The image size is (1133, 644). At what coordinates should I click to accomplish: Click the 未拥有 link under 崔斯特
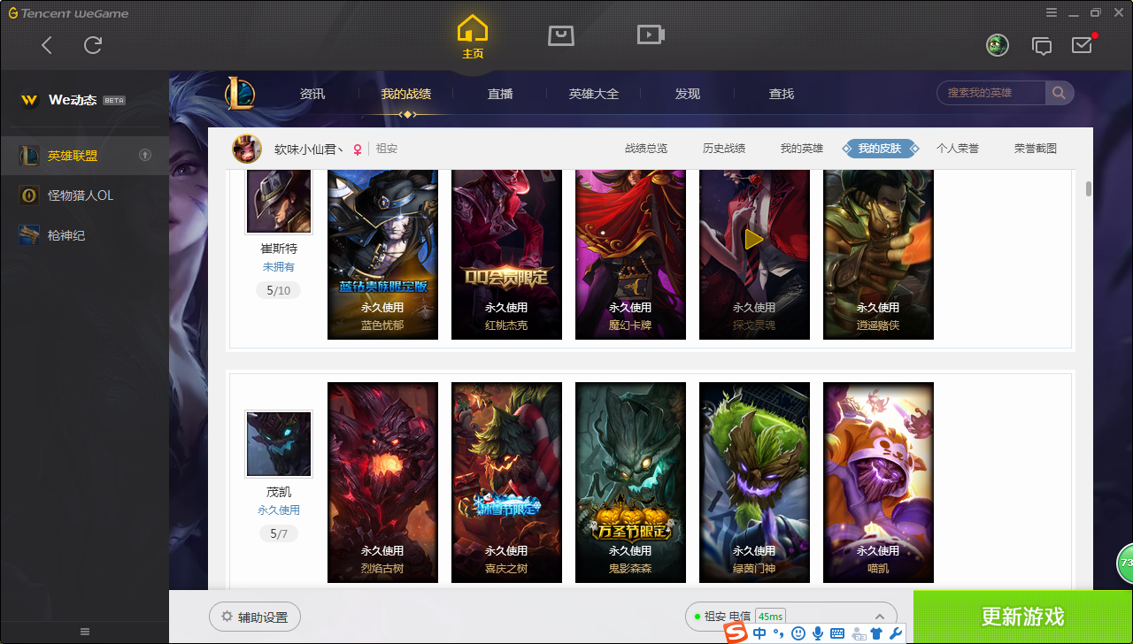click(279, 266)
